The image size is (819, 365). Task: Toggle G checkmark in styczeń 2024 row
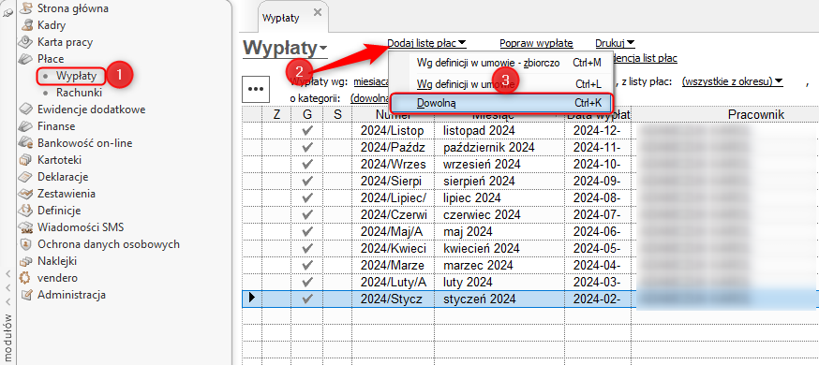pyautogui.click(x=307, y=299)
